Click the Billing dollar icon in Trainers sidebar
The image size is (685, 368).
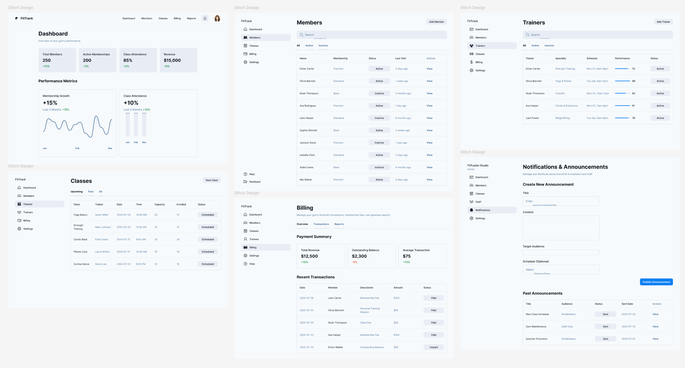click(x=471, y=62)
